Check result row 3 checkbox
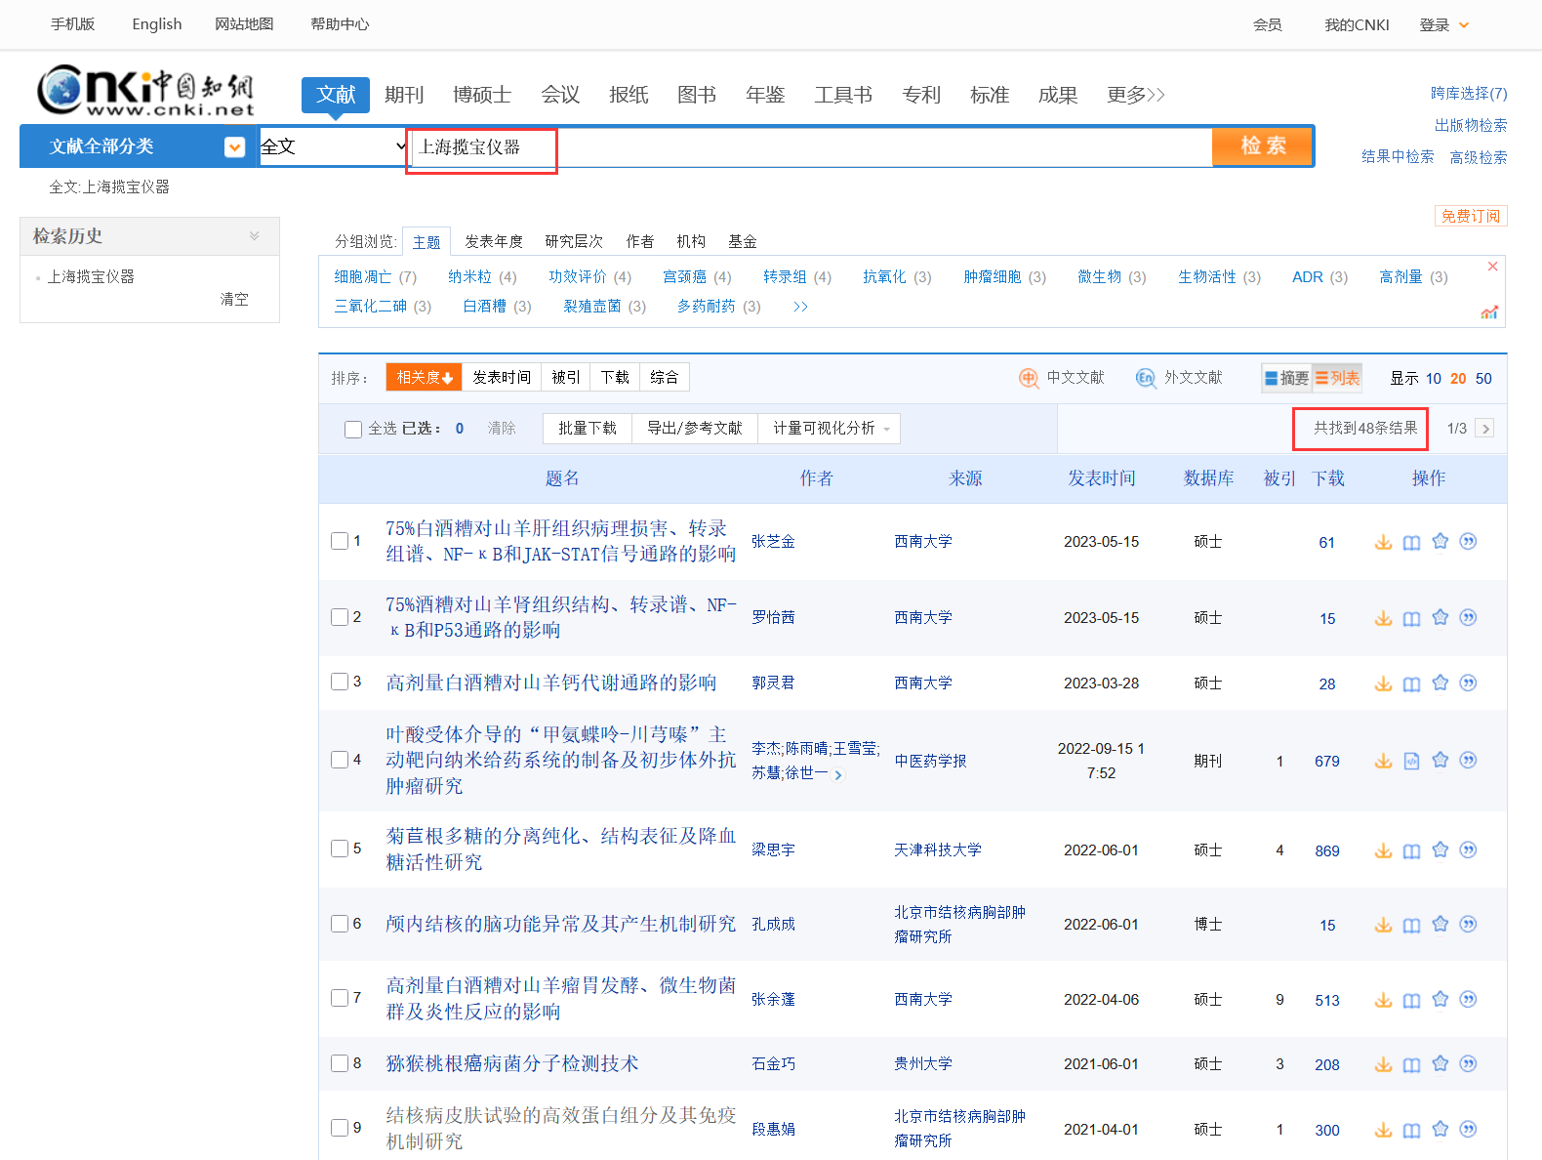 tap(340, 682)
